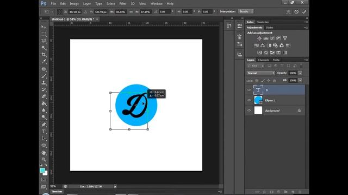Cancel the transform in options bar
This screenshot has height=195, width=348.
[x=296, y=12]
